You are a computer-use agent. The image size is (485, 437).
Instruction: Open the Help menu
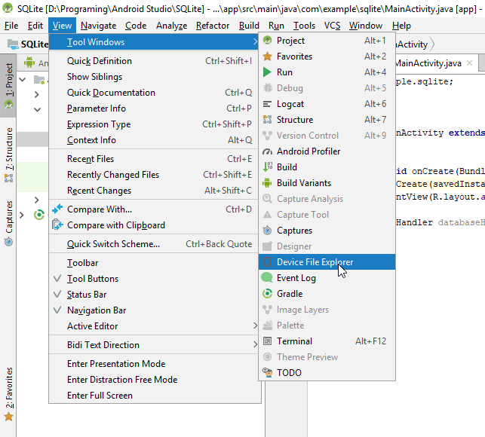point(401,26)
